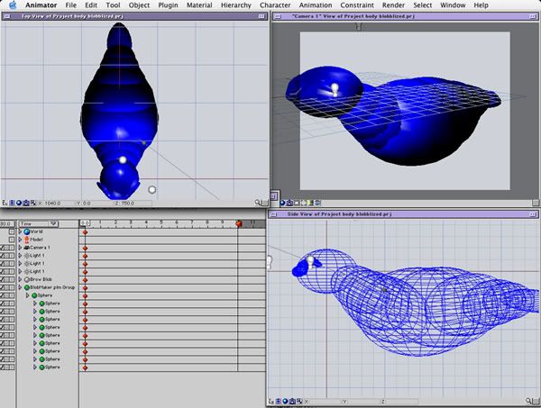The height and width of the screenshot is (408, 541).
Task: Click the camera icon in the Top View toolbar
Action: [25, 204]
